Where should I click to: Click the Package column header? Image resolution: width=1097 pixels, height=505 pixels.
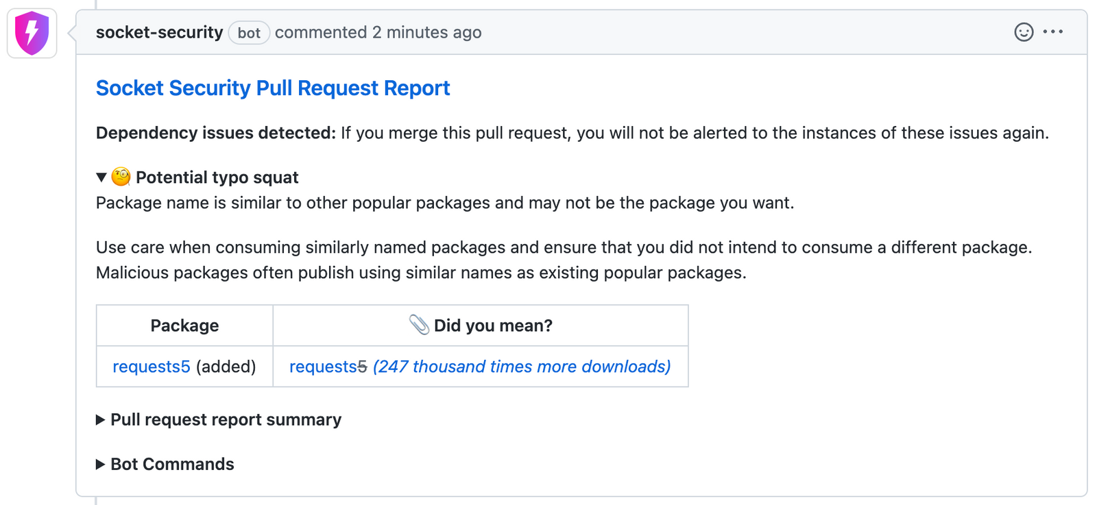tap(184, 325)
